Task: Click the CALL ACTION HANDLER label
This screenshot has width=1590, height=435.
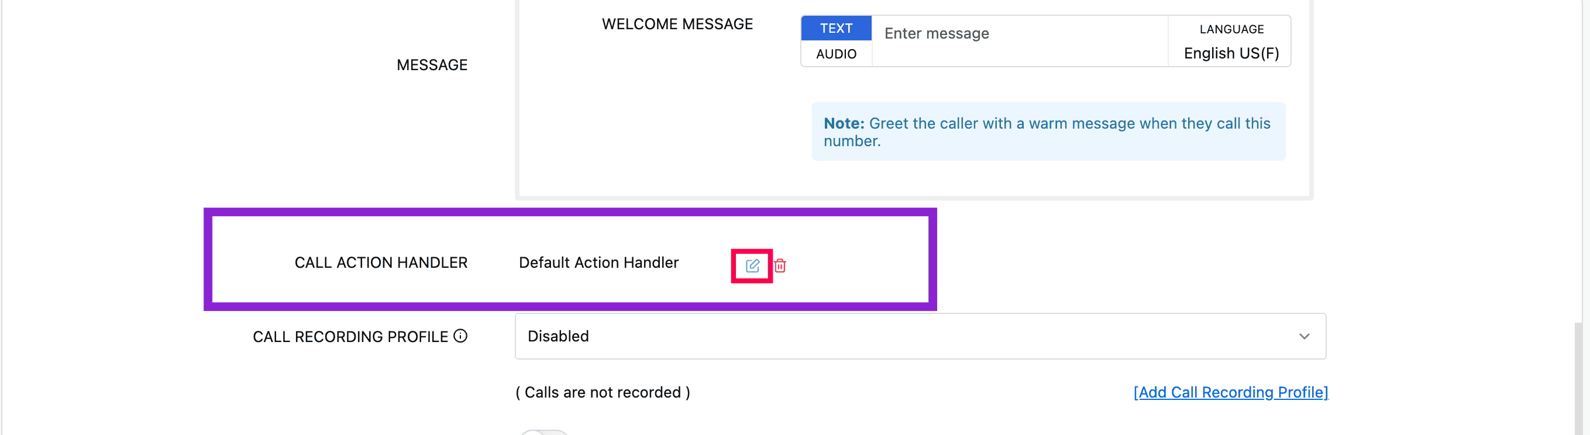Action: pyautogui.click(x=381, y=263)
